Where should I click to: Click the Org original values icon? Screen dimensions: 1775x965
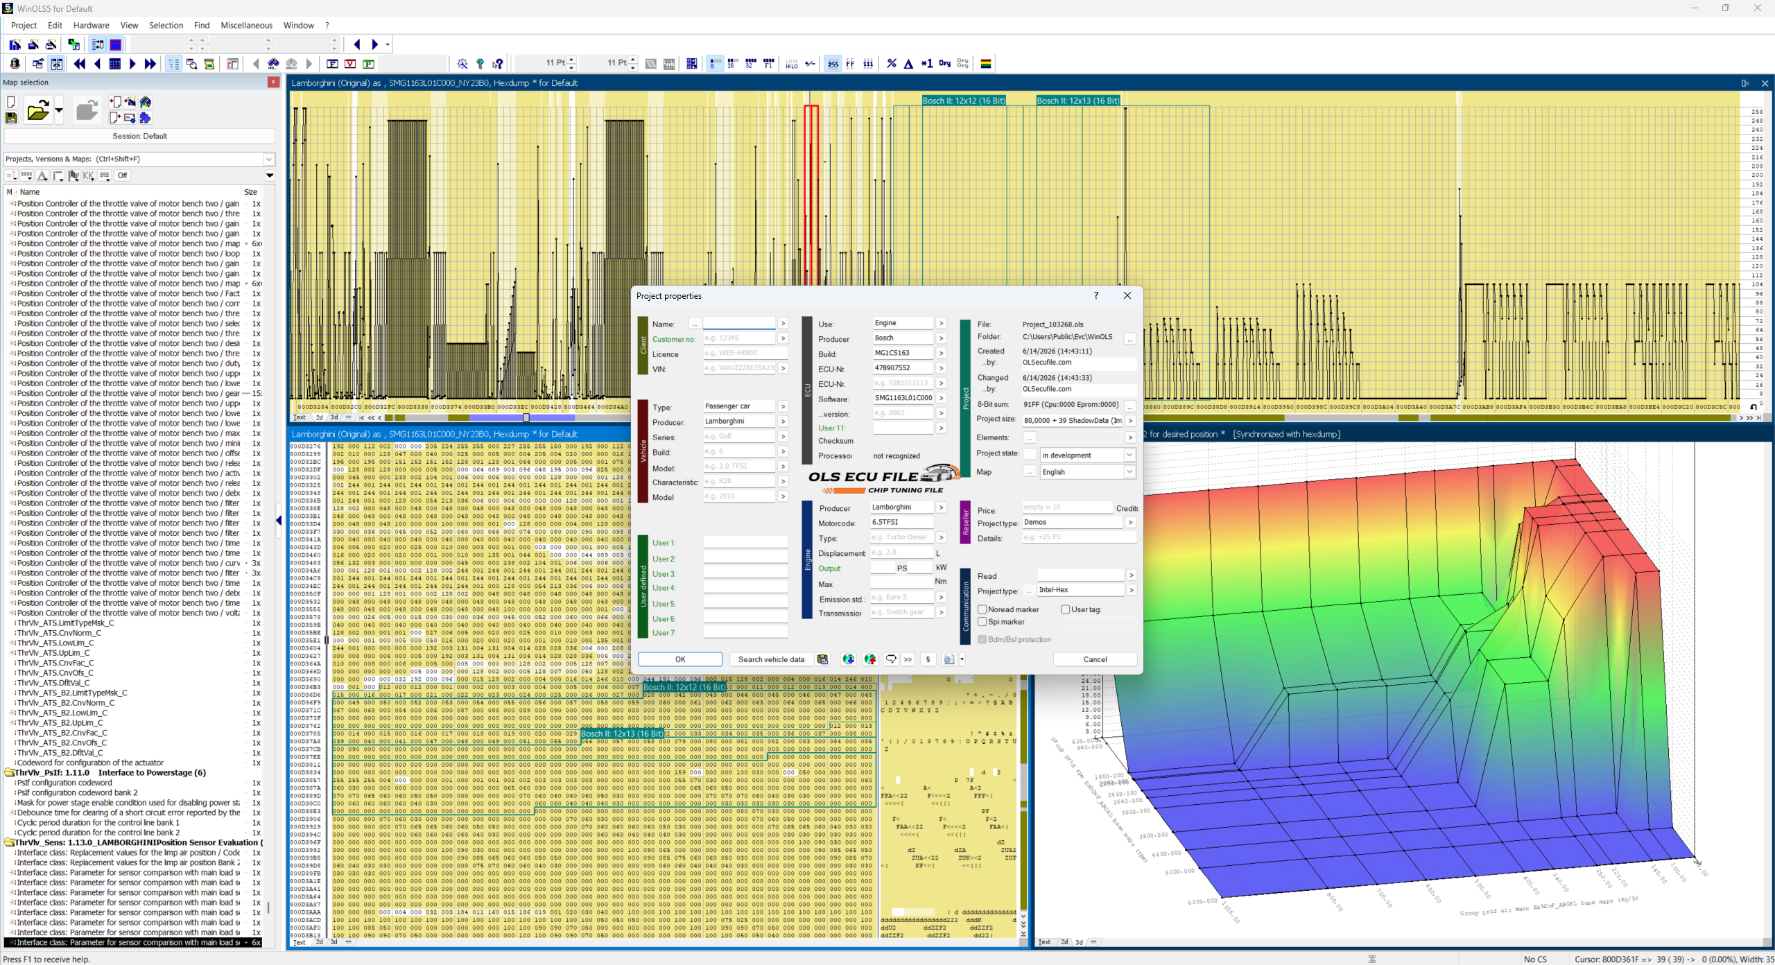[944, 64]
